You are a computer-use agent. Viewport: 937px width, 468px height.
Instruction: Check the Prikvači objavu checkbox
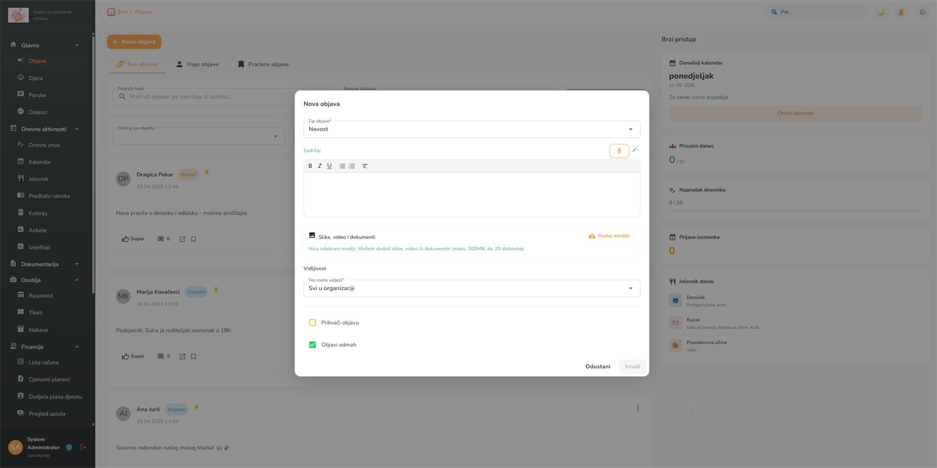coord(312,322)
